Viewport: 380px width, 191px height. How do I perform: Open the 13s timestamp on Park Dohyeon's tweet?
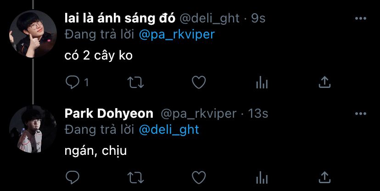coord(258,114)
